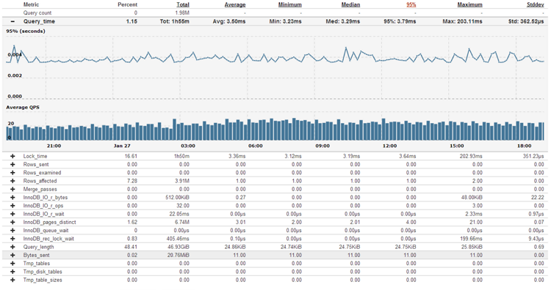Screen dimensions: 551x290
Task: Sort by the Median column header
Action: (x=350, y=4)
